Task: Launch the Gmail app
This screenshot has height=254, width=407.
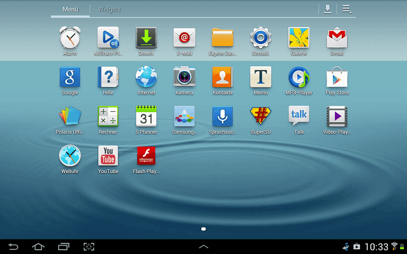Action: pos(337,38)
